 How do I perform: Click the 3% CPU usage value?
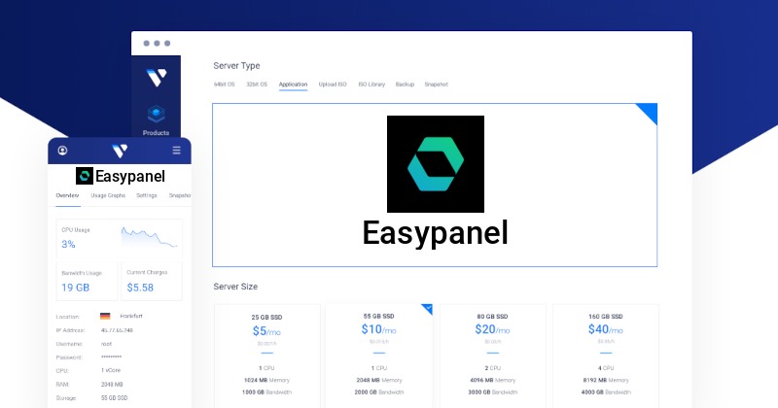68,244
